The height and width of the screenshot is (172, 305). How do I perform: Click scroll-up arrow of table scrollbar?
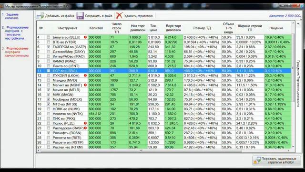click(293, 23)
